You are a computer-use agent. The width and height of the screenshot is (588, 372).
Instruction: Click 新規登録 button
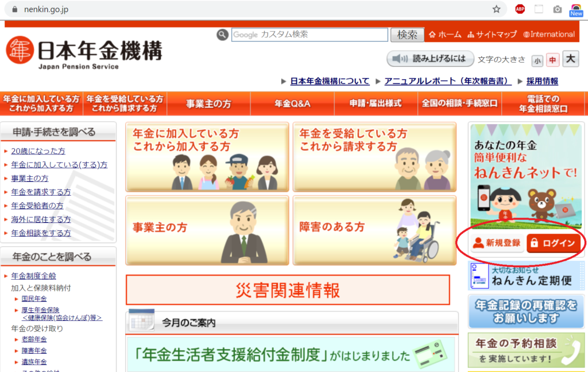497,243
